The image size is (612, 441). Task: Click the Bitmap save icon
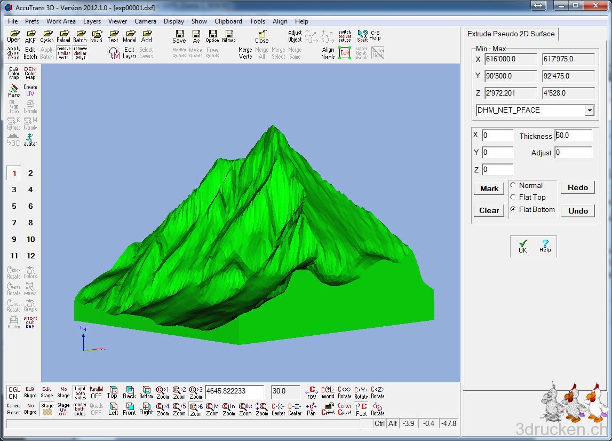(x=229, y=36)
